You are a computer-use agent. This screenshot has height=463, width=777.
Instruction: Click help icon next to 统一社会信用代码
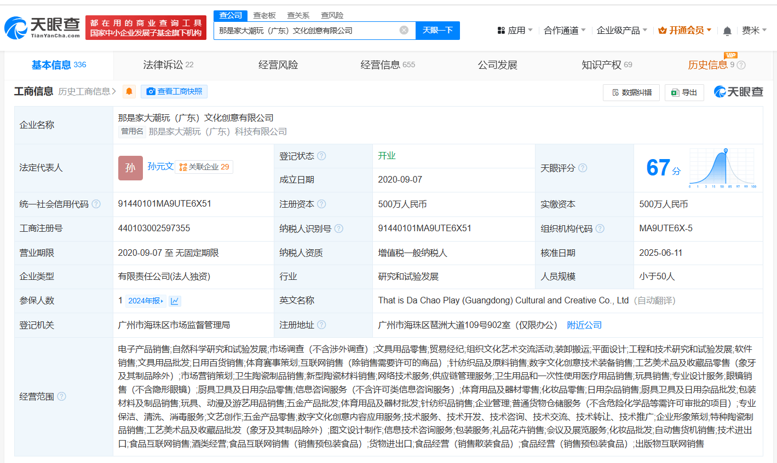[96, 204]
